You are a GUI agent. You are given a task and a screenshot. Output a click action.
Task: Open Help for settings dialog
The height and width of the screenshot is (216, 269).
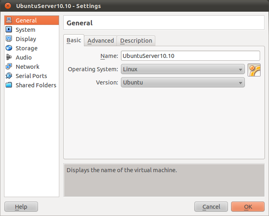click(x=21, y=207)
